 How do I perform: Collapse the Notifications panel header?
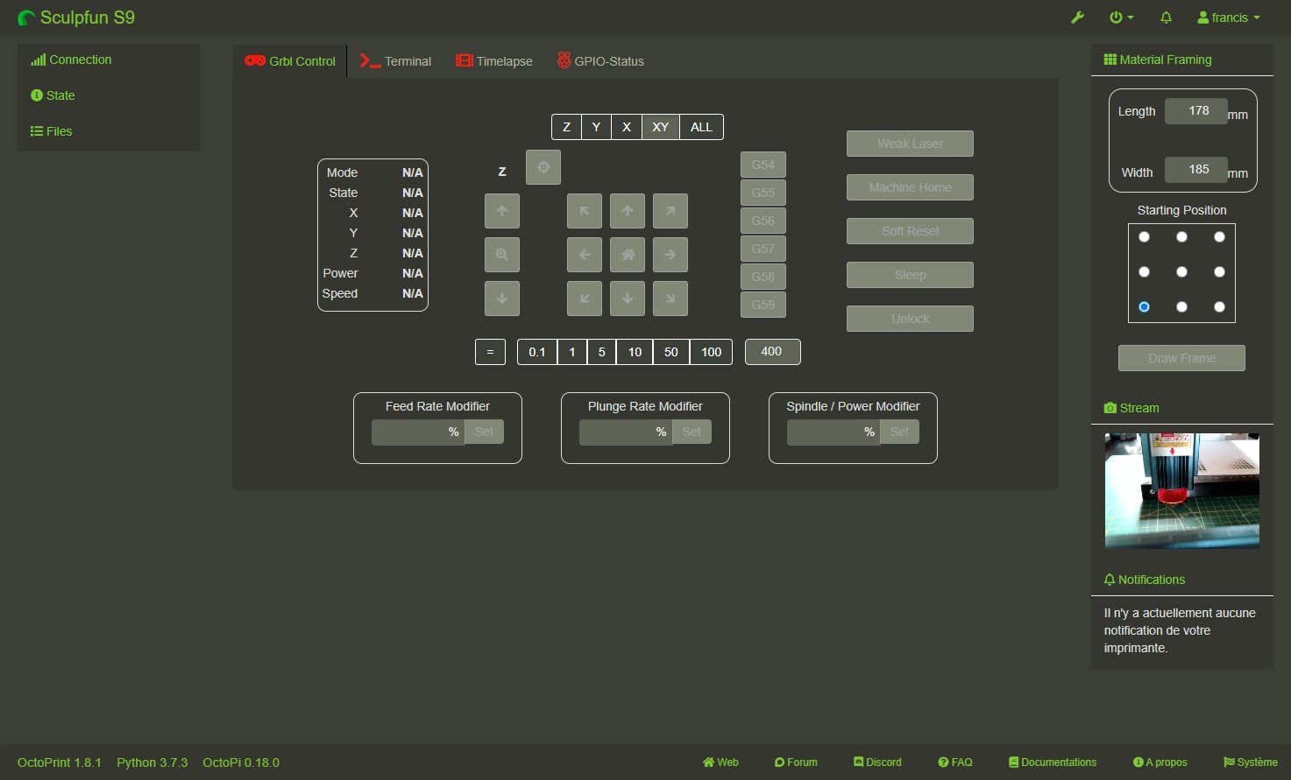coord(1145,580)
